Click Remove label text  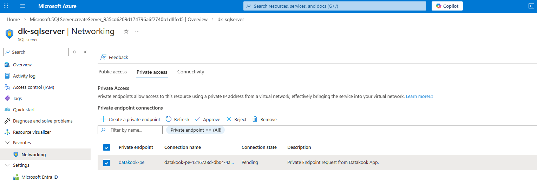click(x=269, y=119)
